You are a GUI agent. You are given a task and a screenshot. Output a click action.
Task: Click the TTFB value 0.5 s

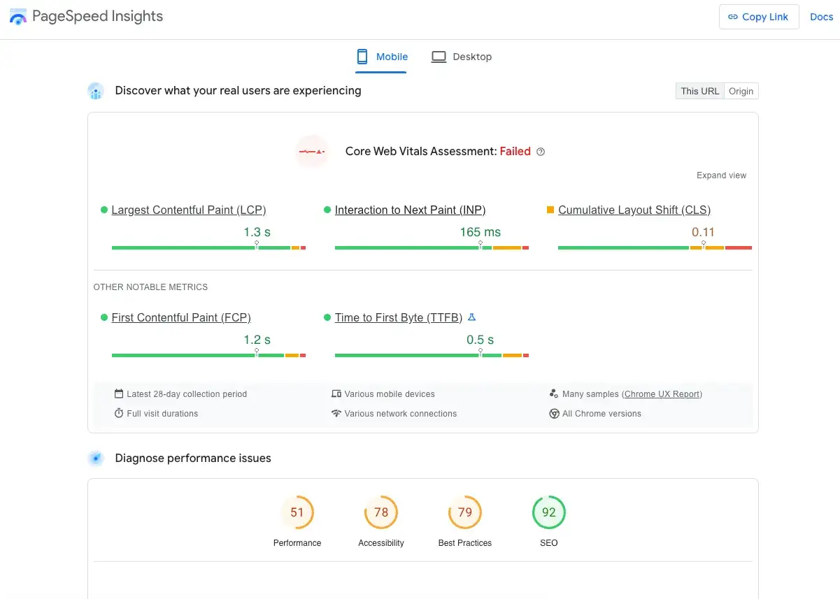point(480,340)
